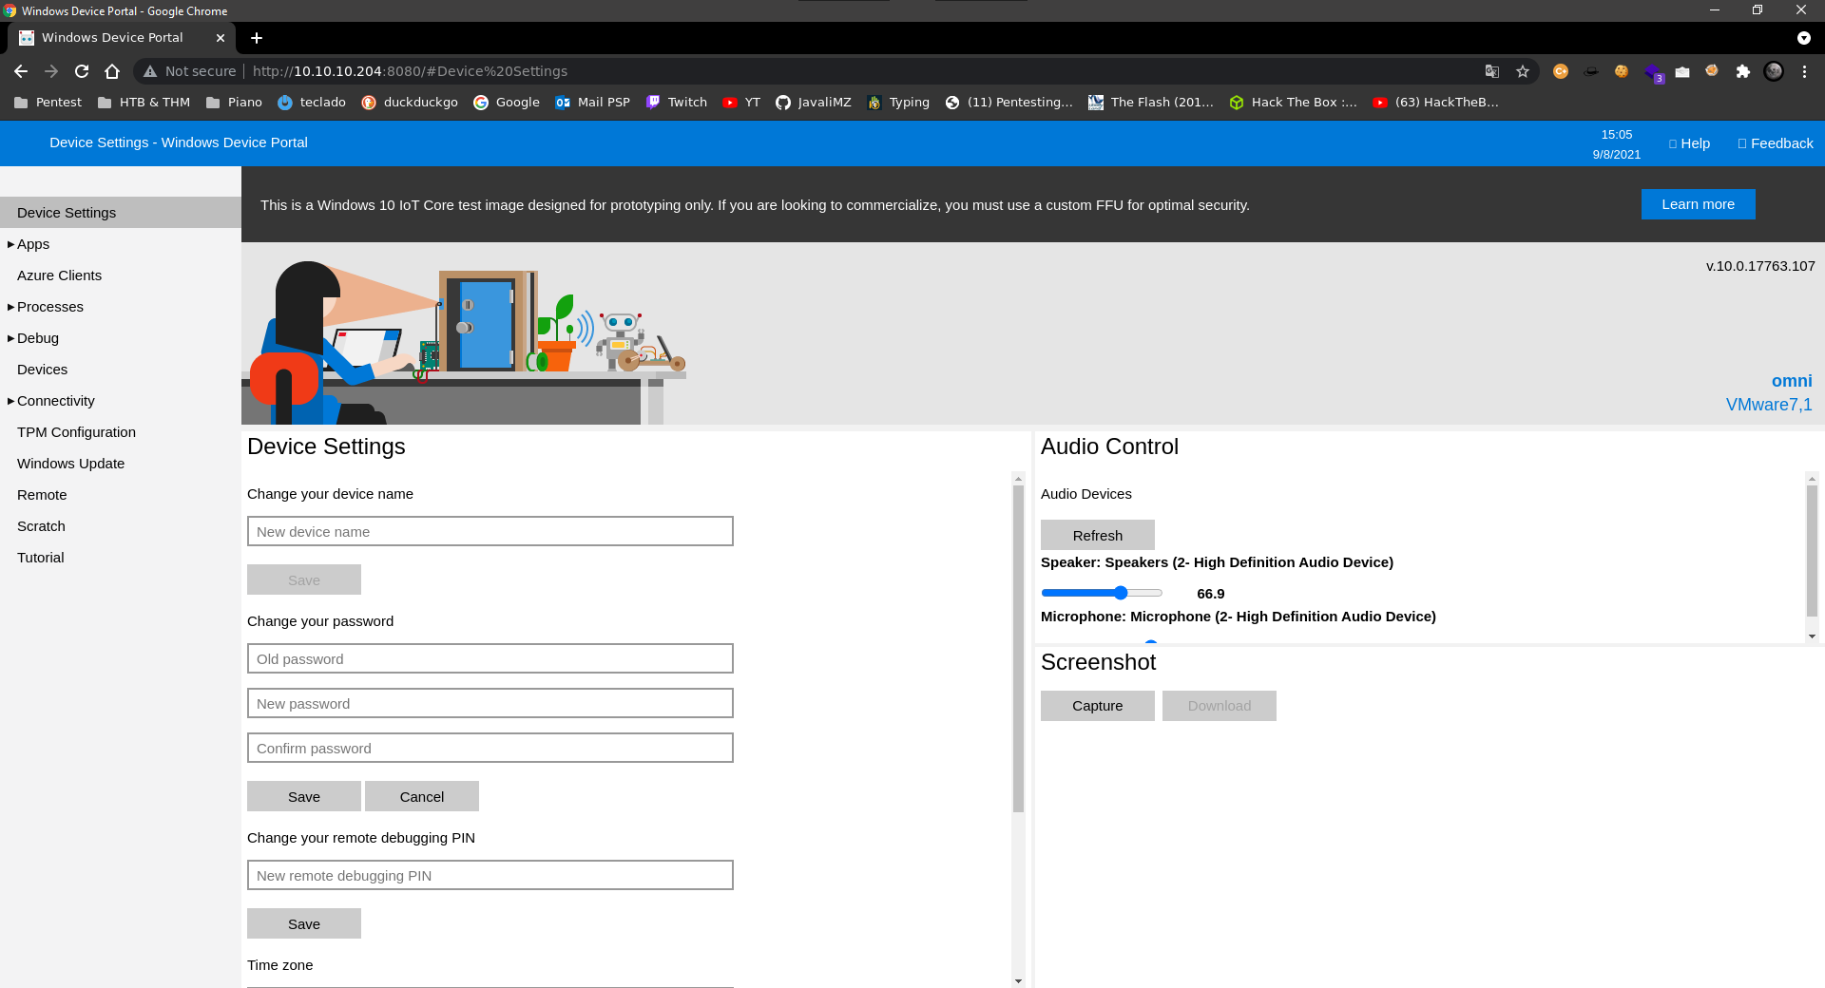1825x988 pixels.
Task: Click the Refresh audio devices button
Action: 1098,535
